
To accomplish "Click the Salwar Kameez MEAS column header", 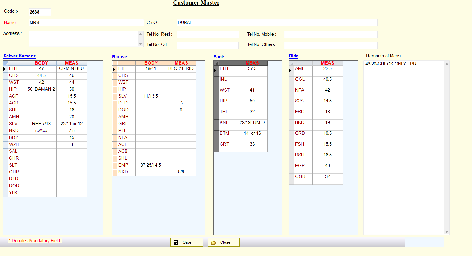I will click(72, 63).
